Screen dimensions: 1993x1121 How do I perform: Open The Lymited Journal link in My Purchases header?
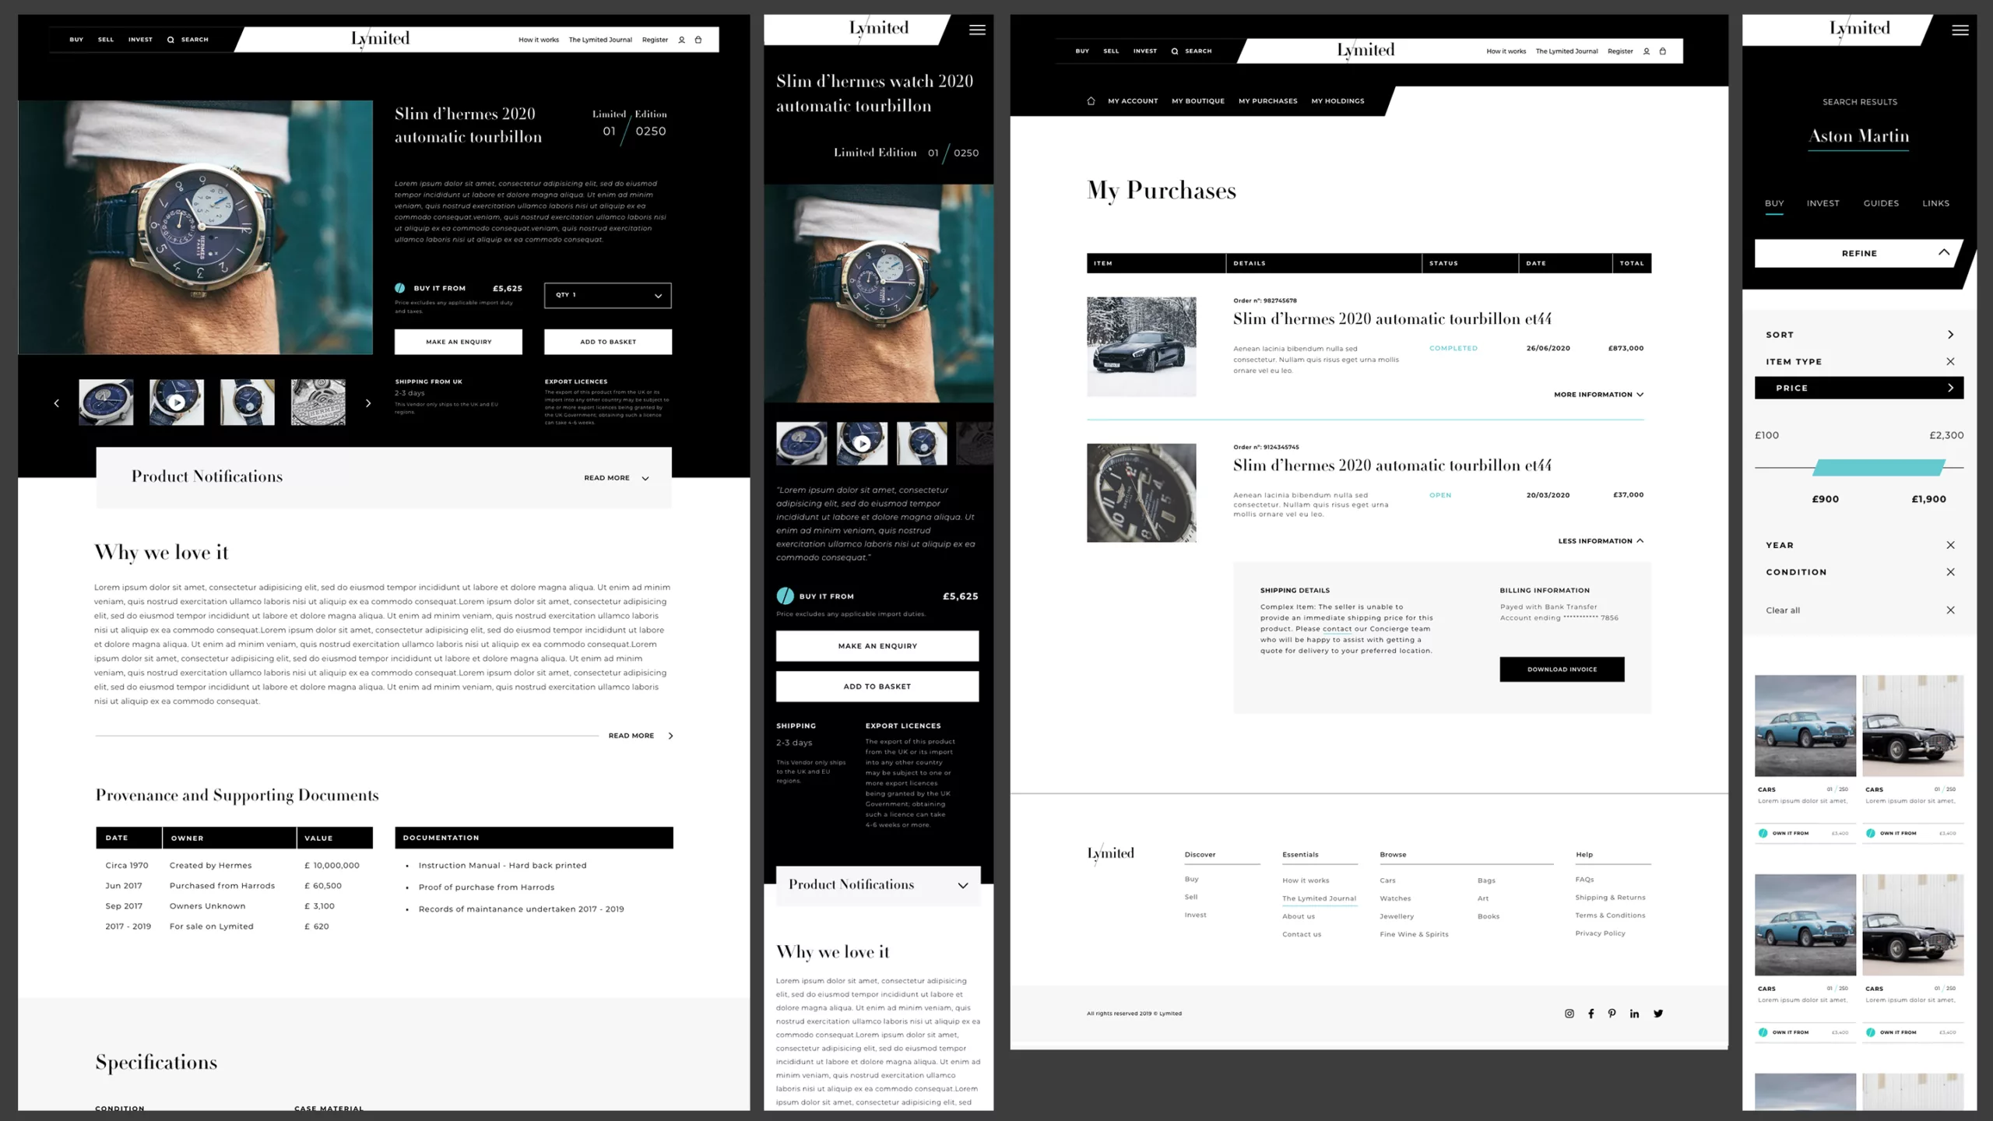point(1566,51)
